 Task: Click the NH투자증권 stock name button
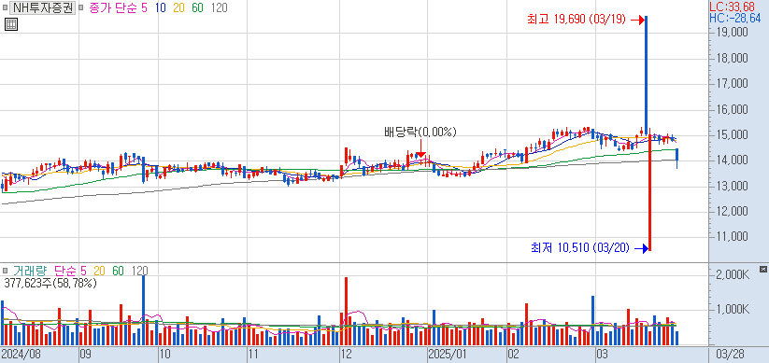[x=43, y=8]
